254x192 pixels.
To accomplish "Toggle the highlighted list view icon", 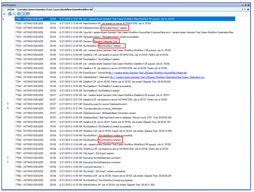I will coord(23,14).
